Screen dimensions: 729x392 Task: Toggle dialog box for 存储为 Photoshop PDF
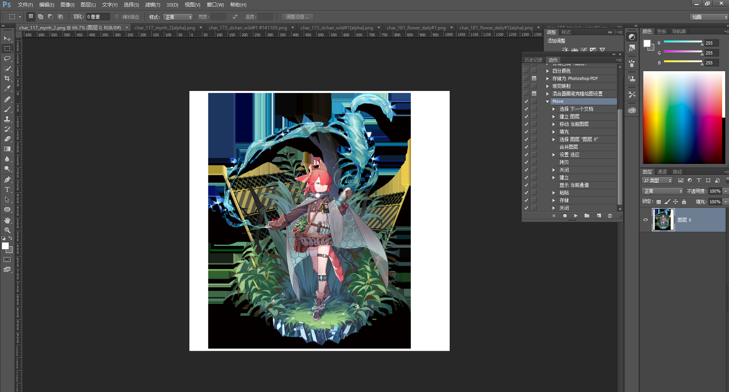(534, 78)
